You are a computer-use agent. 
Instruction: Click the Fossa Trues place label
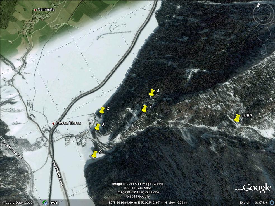68,123
